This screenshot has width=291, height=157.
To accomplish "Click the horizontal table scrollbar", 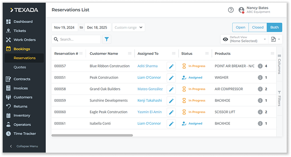I will [x=92, y=135].
